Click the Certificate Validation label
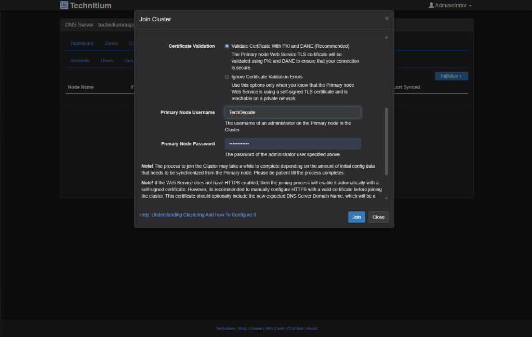 [x=192, y=46]
